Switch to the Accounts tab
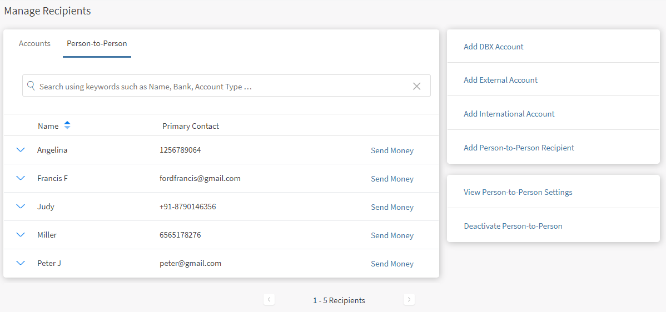The image size is (666, 312). pos(34,43)
